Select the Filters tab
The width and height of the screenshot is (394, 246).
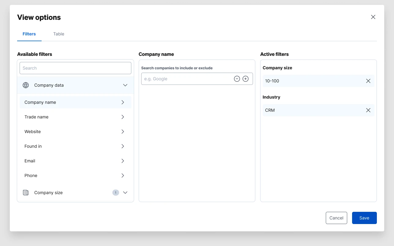[x=29, y=34]
